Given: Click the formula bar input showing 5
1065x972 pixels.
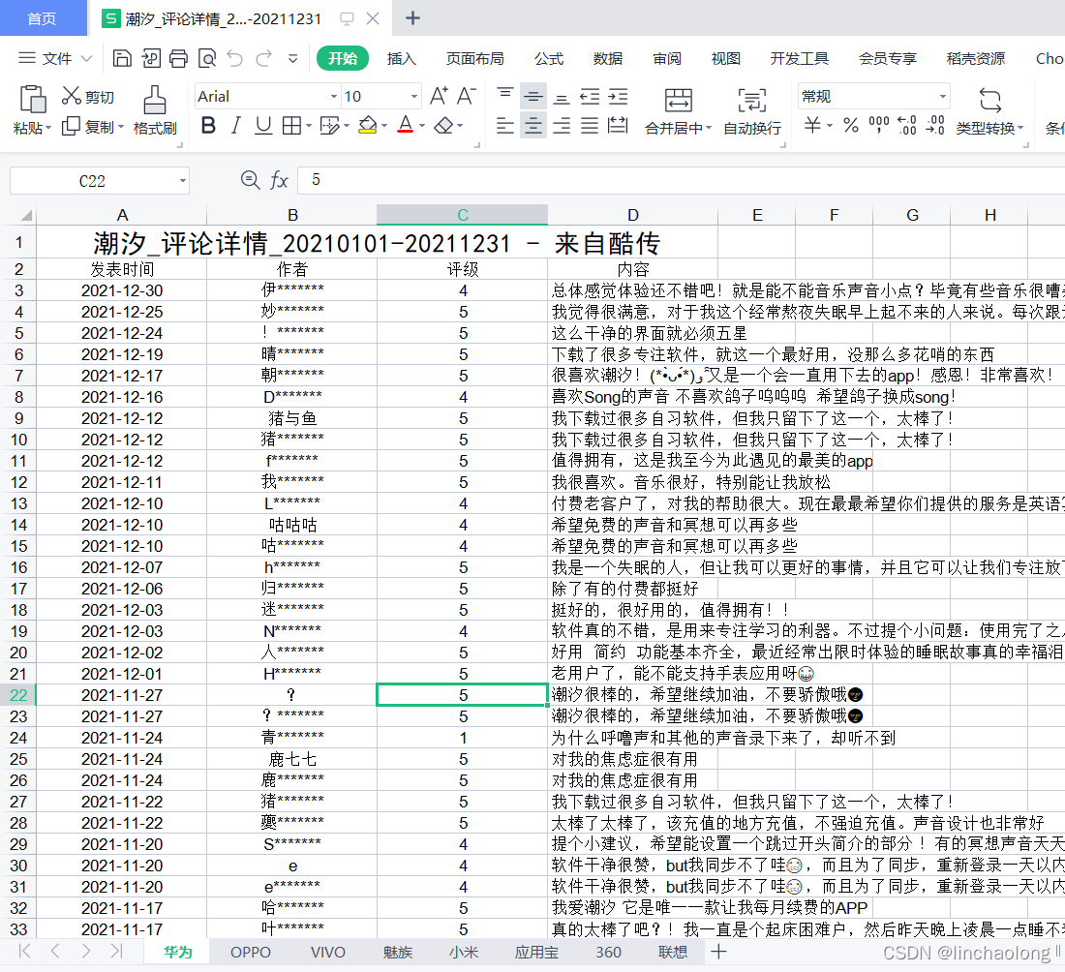Looking at the screenshot, I should (682, 180).
